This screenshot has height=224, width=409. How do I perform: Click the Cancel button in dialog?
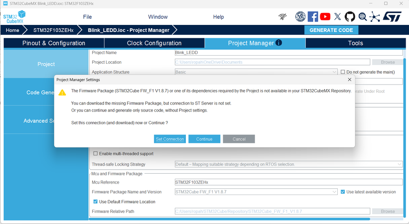click(x=239, y=139)
